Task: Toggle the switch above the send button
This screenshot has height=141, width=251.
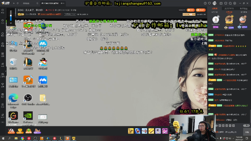Action: pos(246,126)
